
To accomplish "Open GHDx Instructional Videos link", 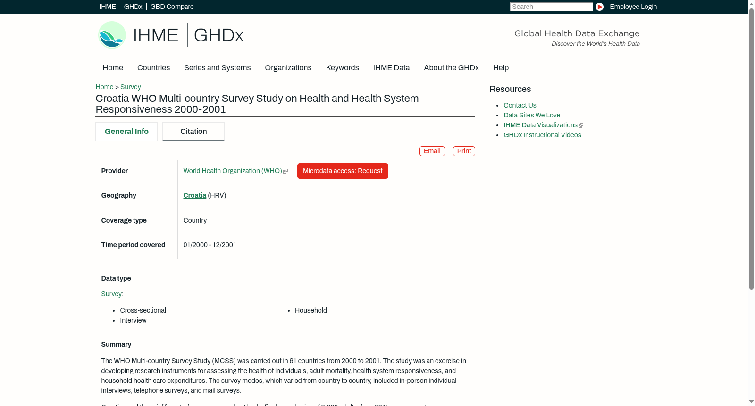I will (542, 135).
